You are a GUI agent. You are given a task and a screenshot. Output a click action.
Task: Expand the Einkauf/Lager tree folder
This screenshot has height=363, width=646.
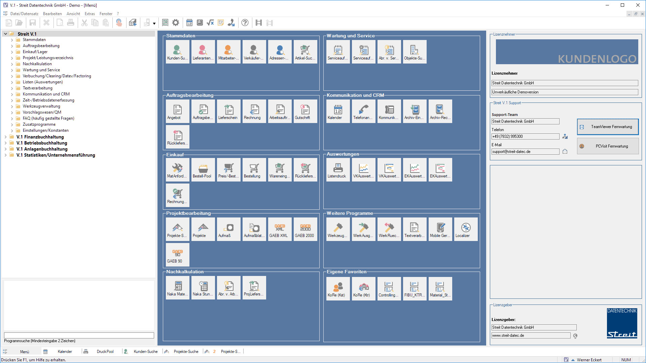(x=12, y=52)
